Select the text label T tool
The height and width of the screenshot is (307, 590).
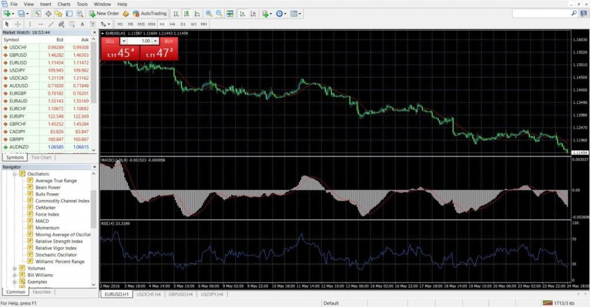pos(93,24)
